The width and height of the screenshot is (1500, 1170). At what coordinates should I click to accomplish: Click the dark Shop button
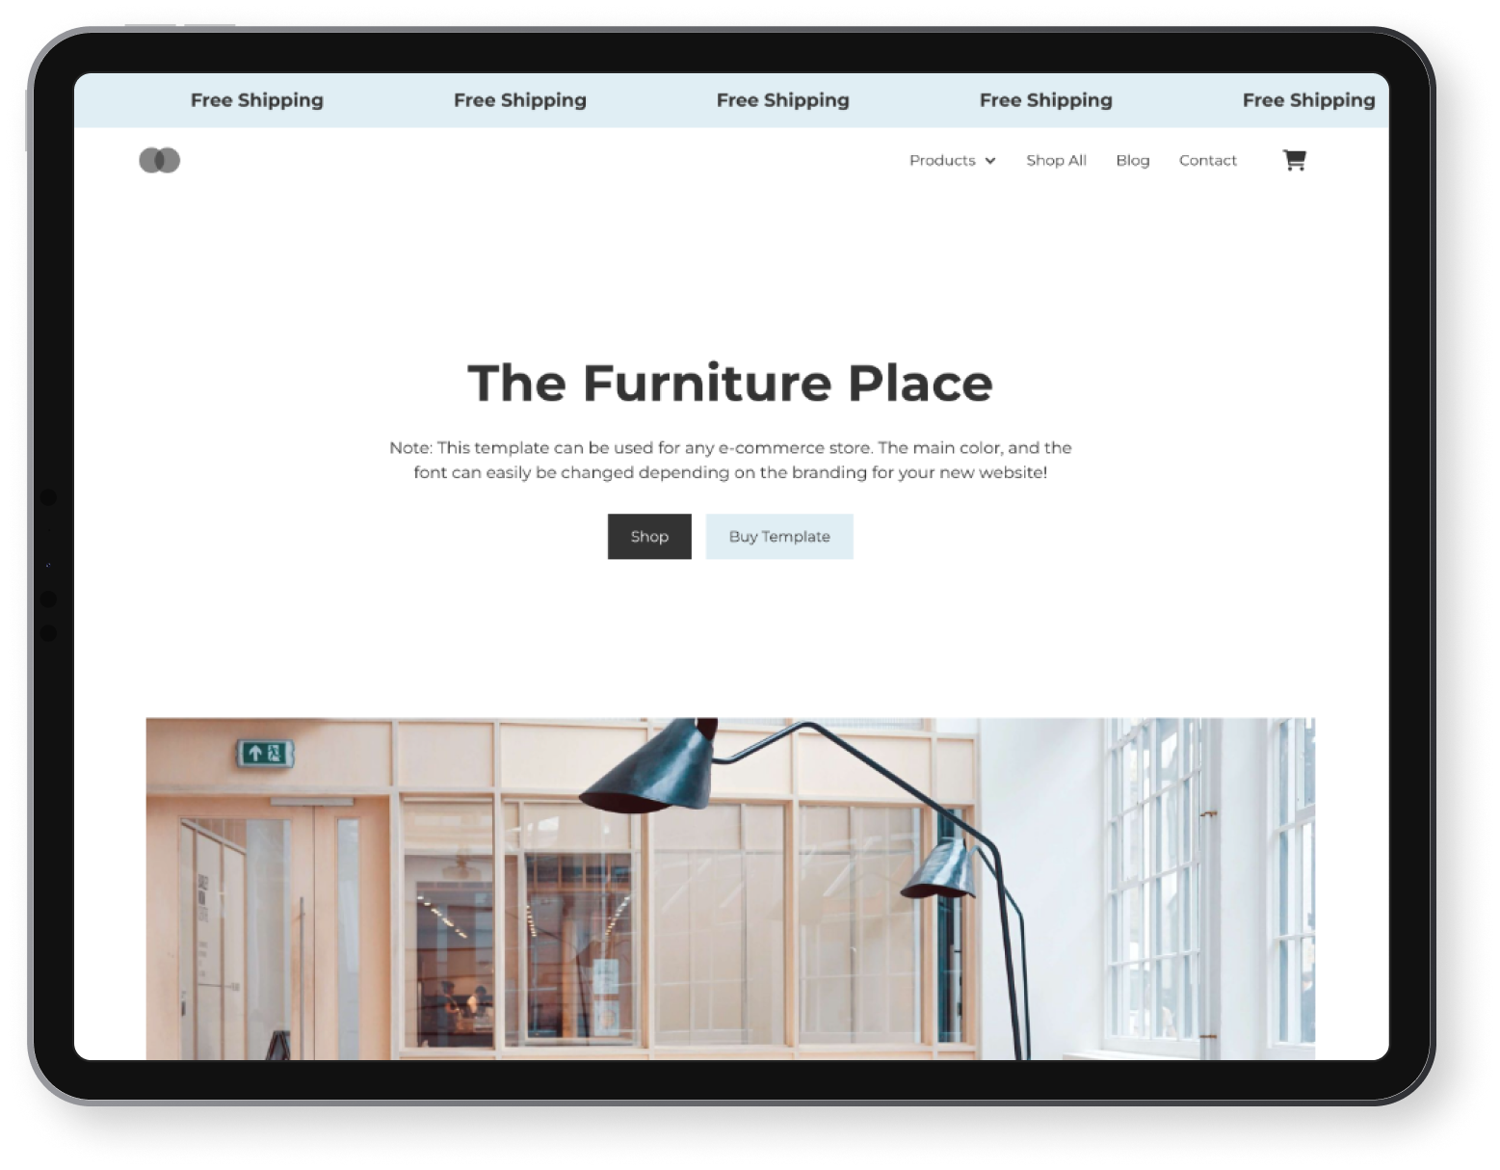(649, 536)
